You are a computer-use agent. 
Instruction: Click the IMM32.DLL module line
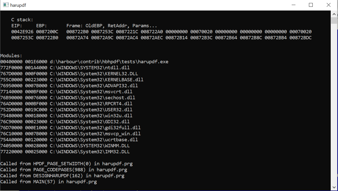(65, 152)
